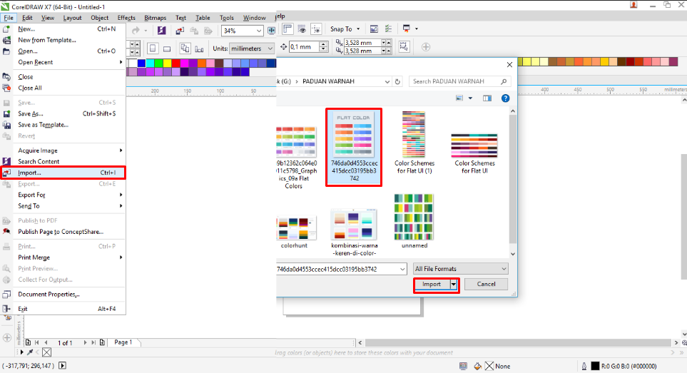
Task: Toggle current page layout icon
Action: [199, 48]
